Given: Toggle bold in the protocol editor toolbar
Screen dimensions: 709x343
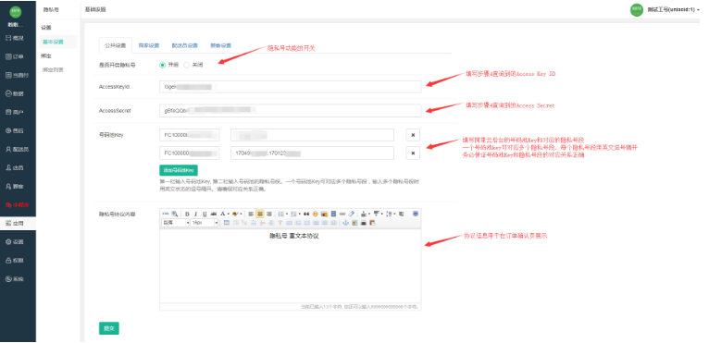Looking at the screenshot, I should pos(187,214).
